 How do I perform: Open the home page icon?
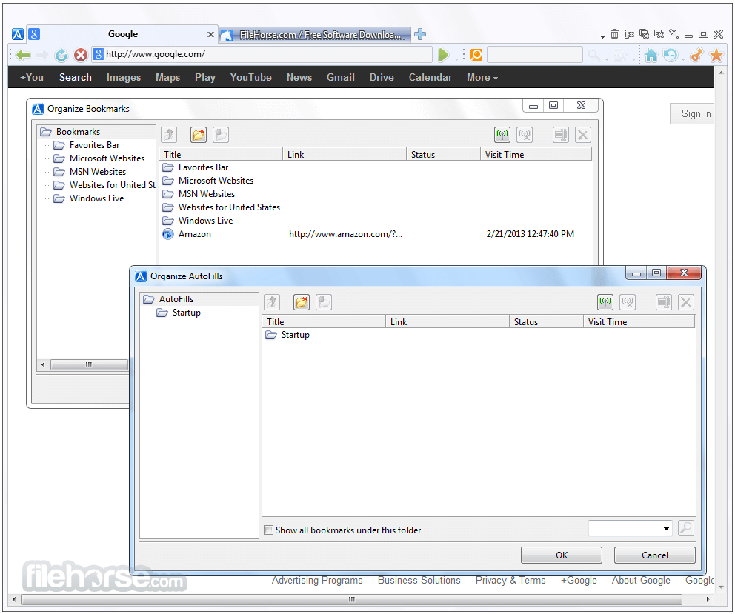click(651, 55)
